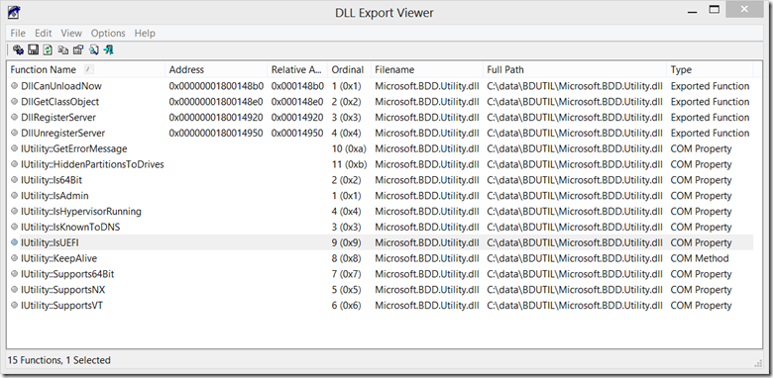Select the IUtility::KeepAlive function name

58,258
